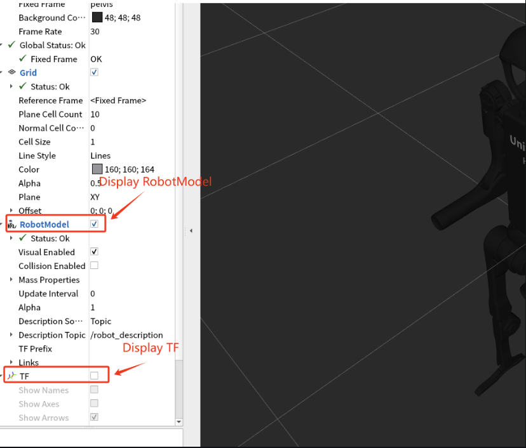Click the Grid Status Ok checkmark icon

(x=24, y=86)
